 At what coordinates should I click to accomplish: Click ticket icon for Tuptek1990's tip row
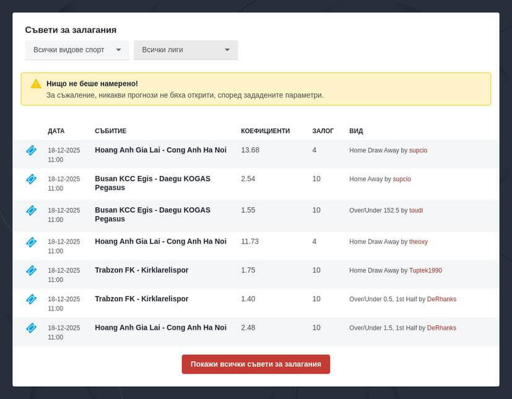pyautogui.click(x=31, y=270)
